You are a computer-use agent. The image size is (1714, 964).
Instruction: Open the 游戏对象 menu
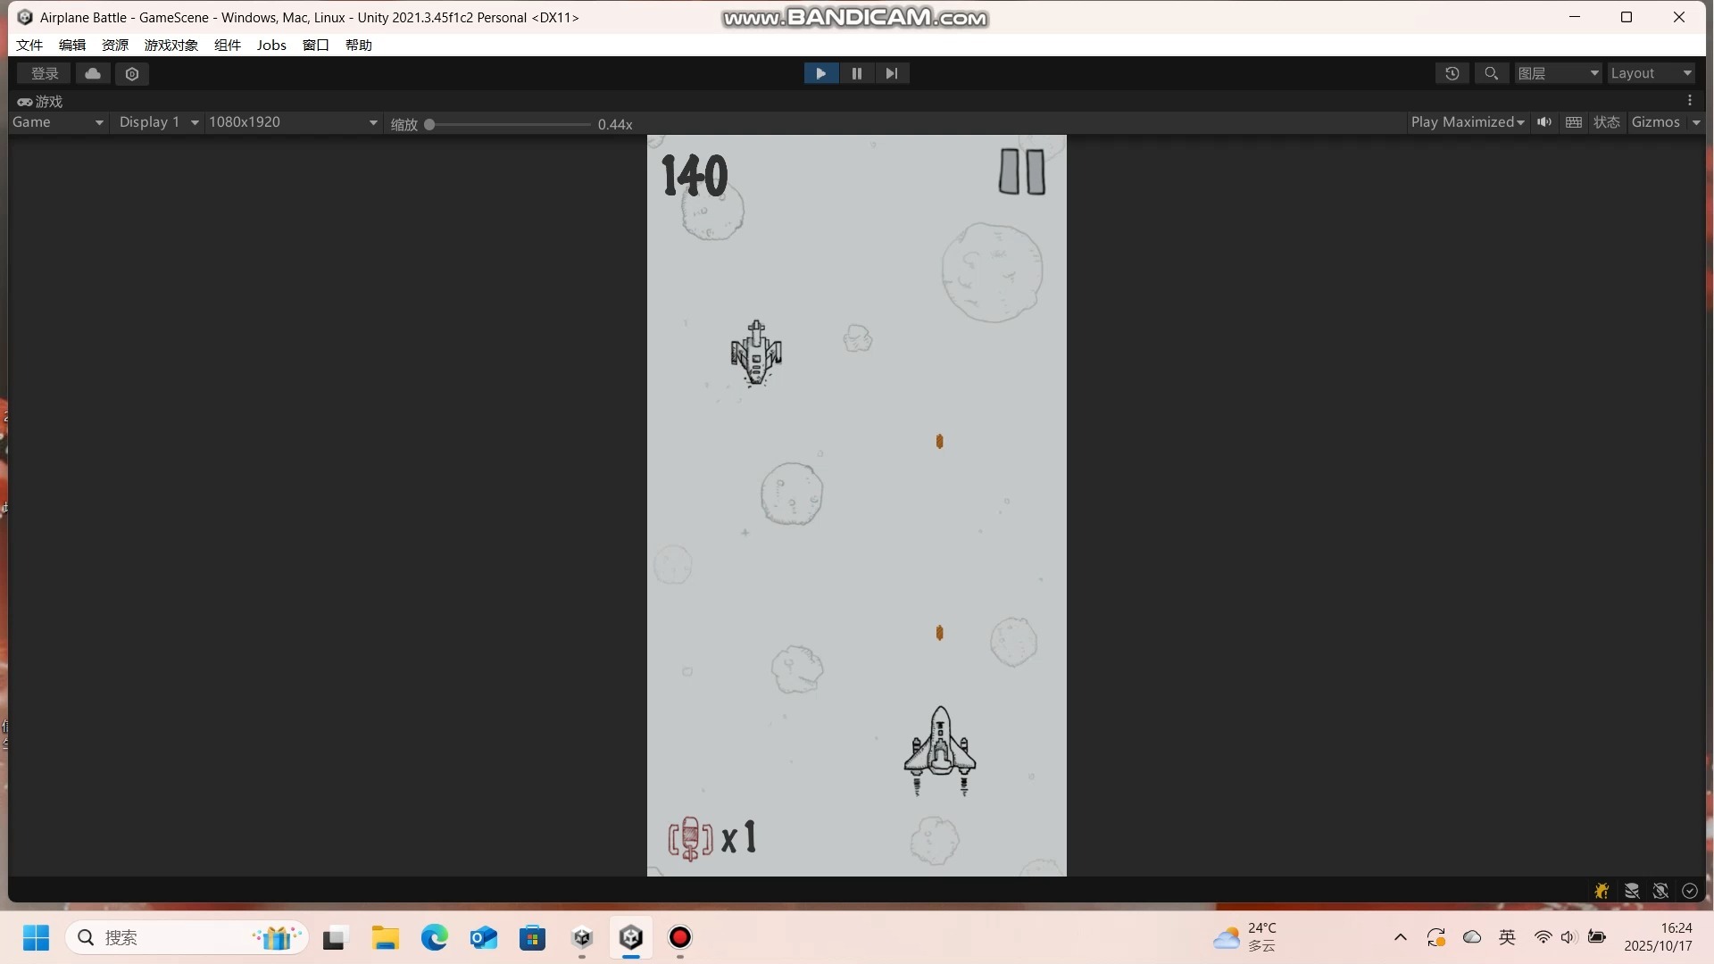coord(171,45)
